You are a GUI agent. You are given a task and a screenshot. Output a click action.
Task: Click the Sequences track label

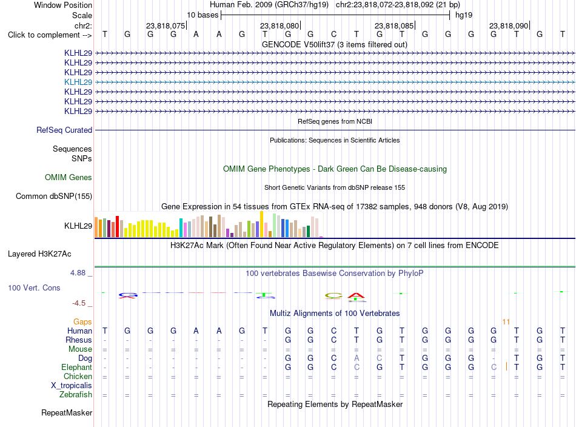point(72,149)
